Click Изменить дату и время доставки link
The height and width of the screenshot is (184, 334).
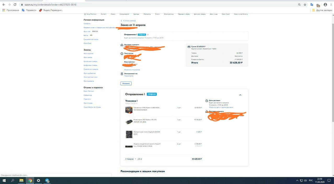point(221,107)
